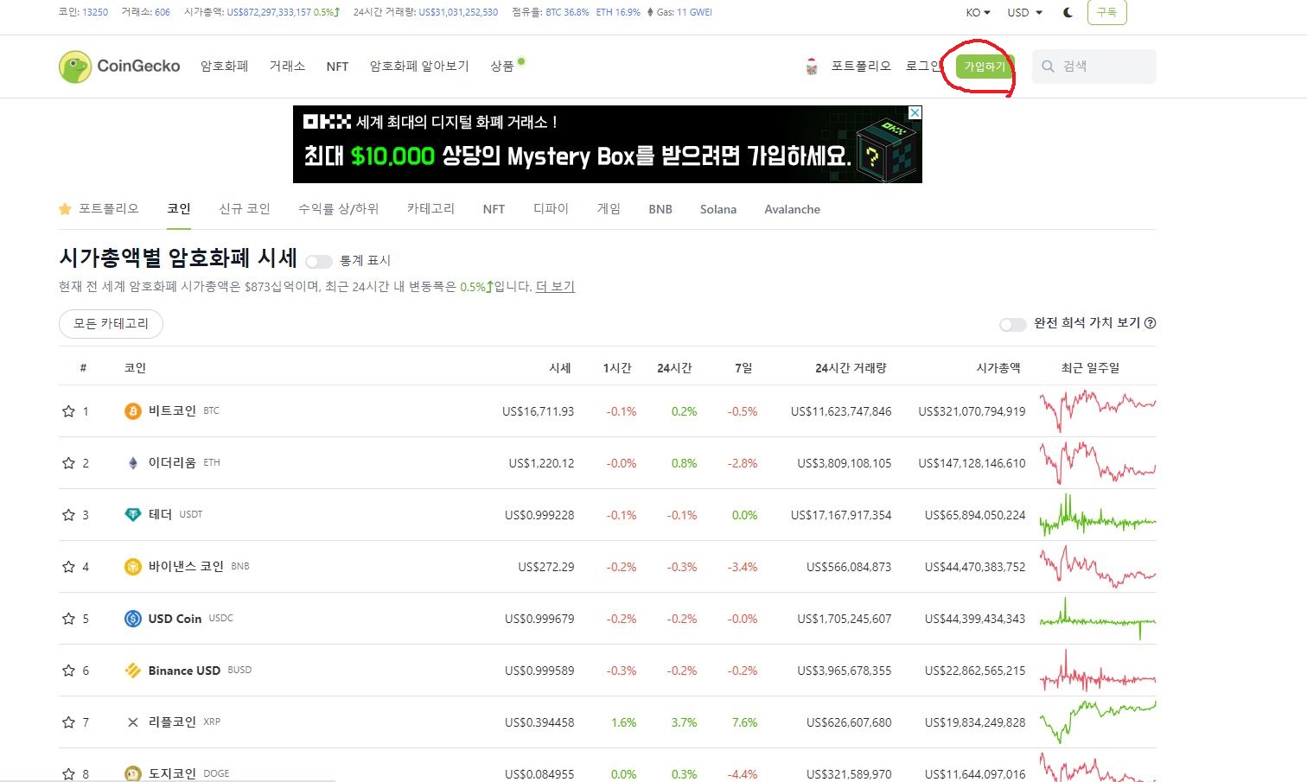This screenshot has width=1307, height=782.
Task: Sort by the 시세 column header
Action: [x=560, y=368]
